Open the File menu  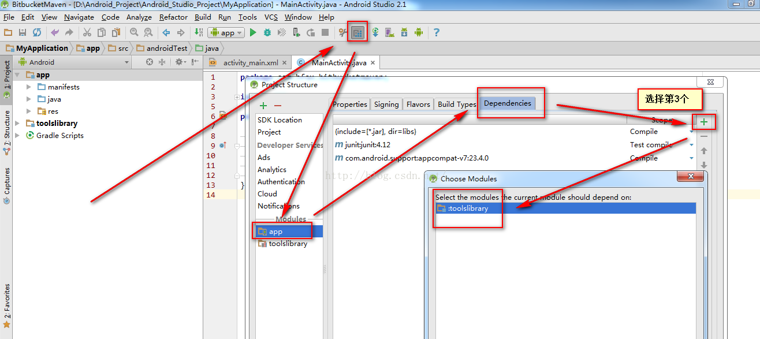(x=9, y=17)
